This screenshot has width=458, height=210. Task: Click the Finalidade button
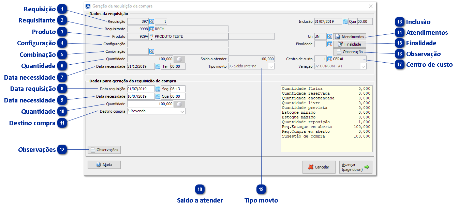tap(350, 44)
